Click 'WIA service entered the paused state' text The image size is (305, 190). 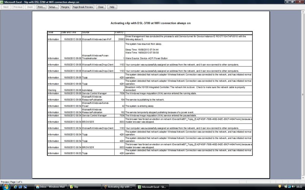(161, 115)
